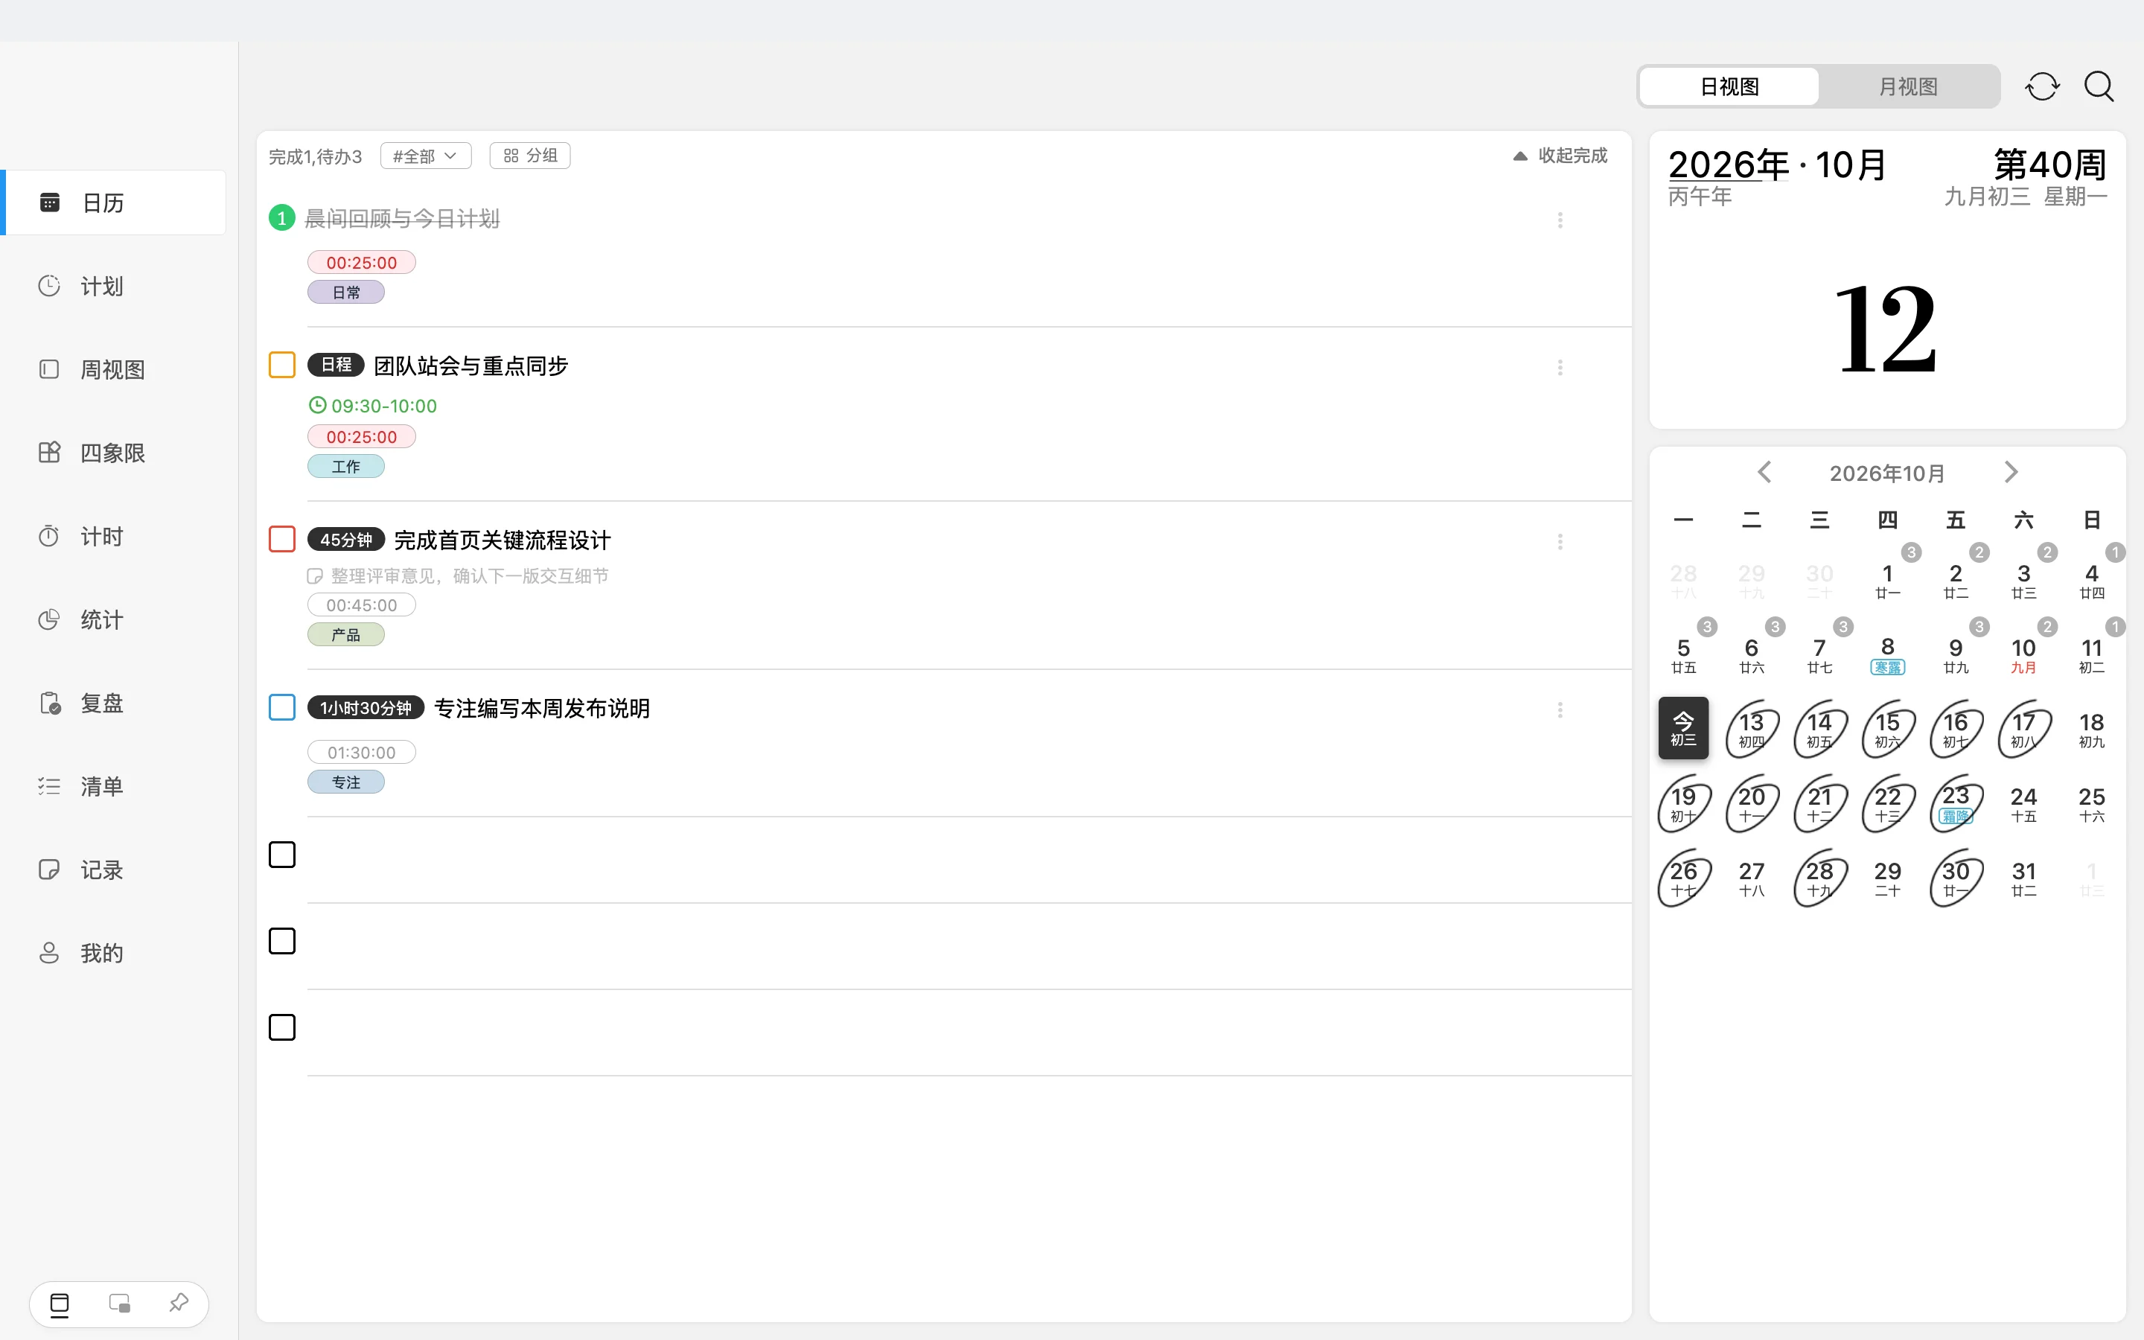Click the pin icon at bottom-left
The image size is (2144, 1340).
tap(179, 1303)
